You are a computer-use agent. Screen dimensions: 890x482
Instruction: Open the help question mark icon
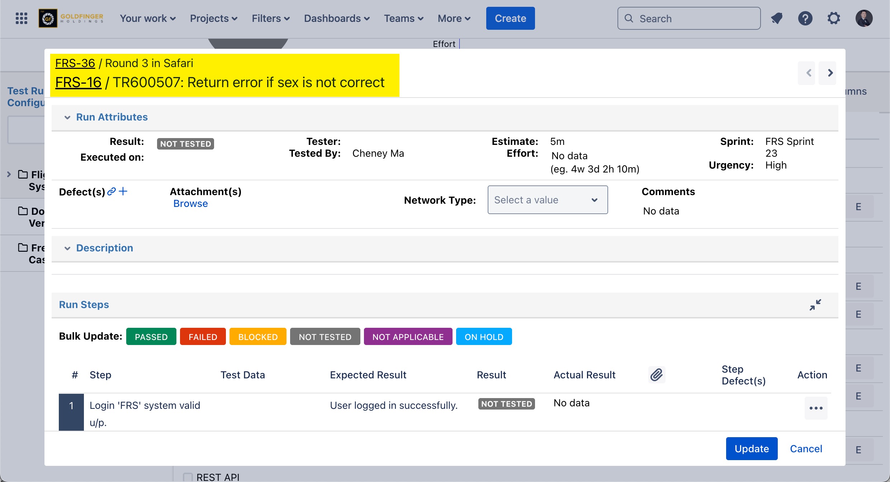point(805,18)
